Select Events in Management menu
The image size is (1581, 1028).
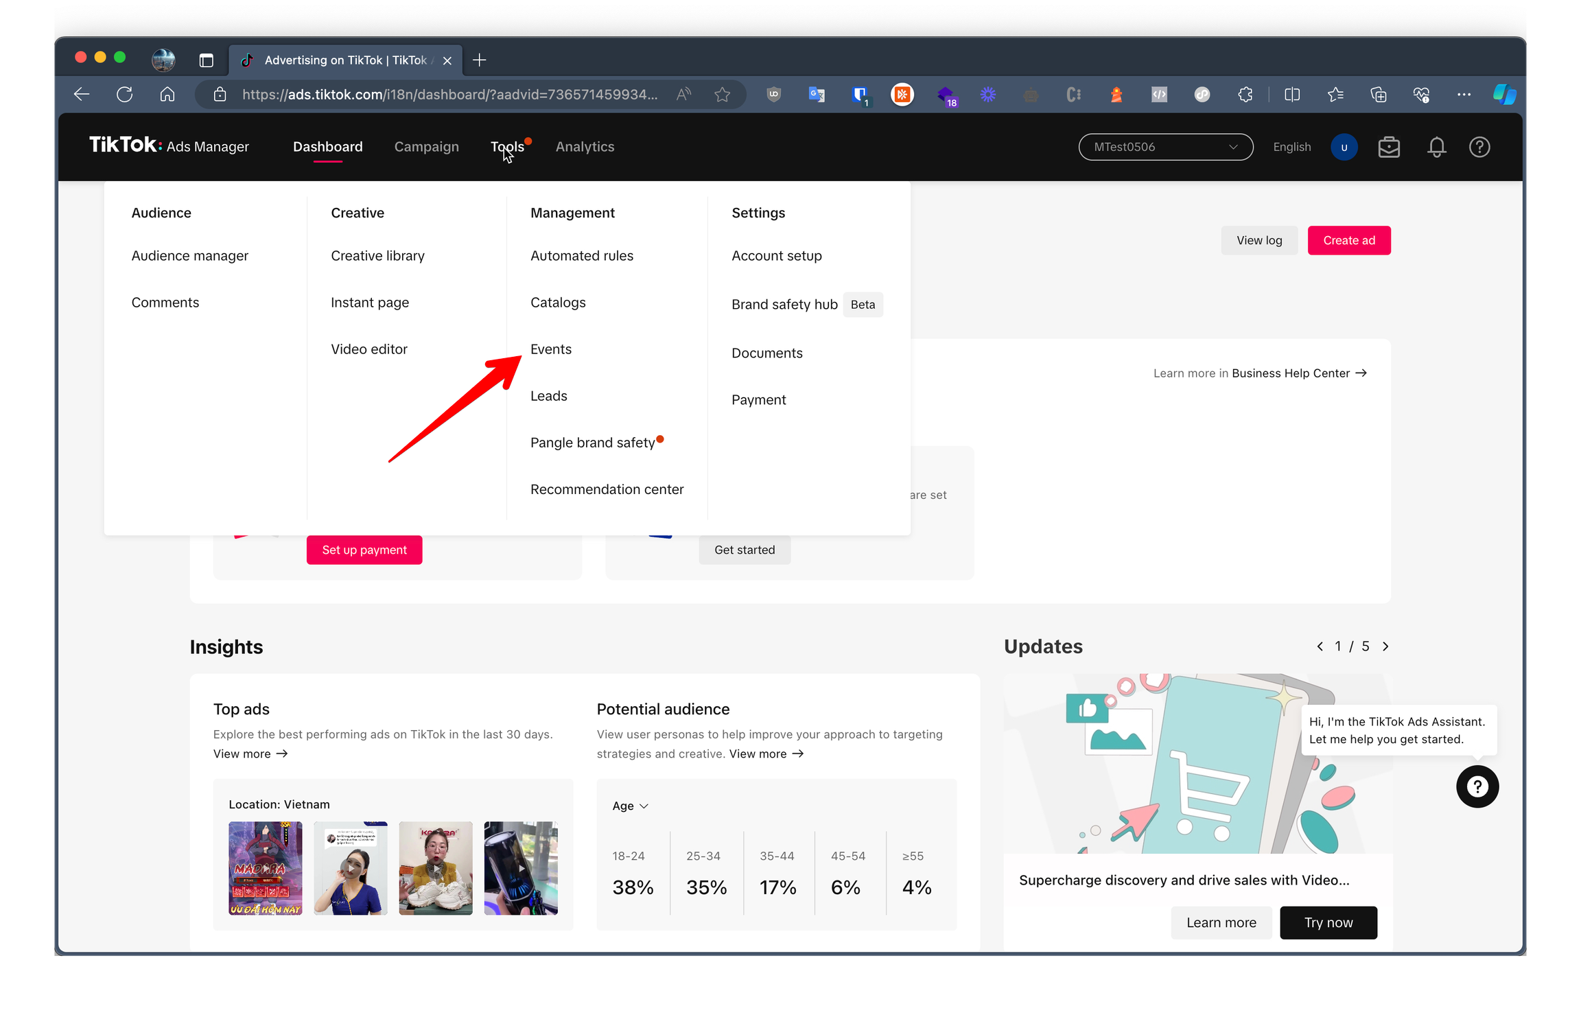pos(550,349)
